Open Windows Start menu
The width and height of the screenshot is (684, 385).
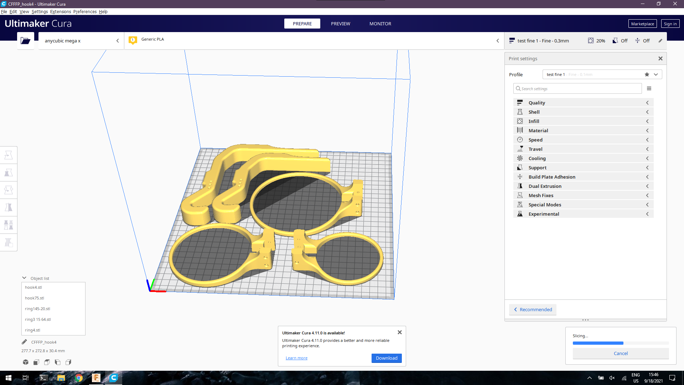tap(9, 378)
